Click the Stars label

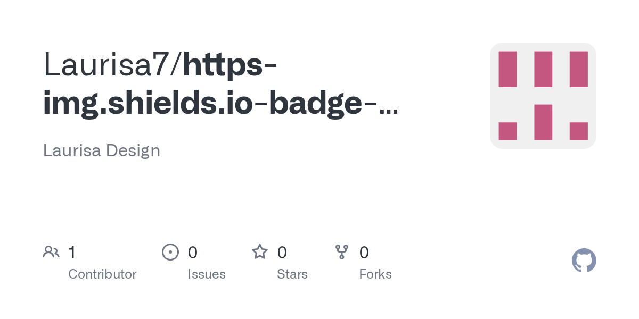coord(292,274)
